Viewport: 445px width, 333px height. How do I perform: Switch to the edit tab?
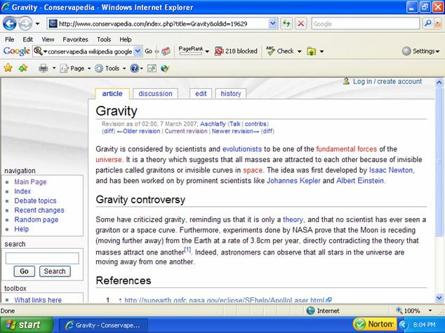point(201,93)
